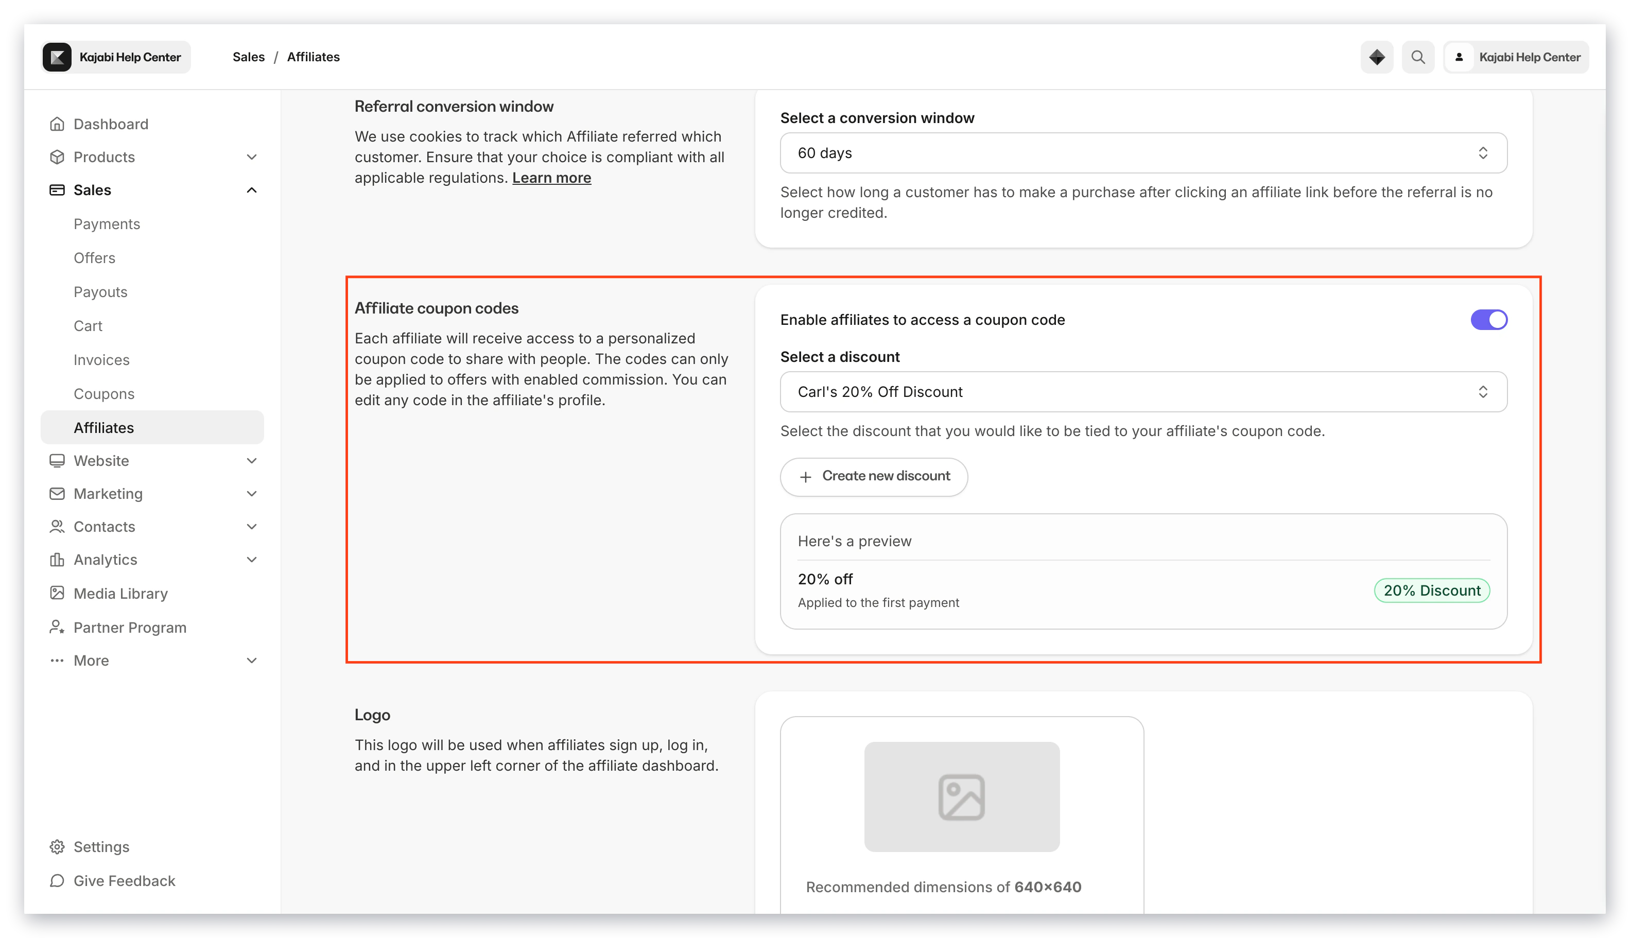This screenshot has width=1630, height=938.
Task: Click the Contacts people icon
Action: tap(57, 526)
